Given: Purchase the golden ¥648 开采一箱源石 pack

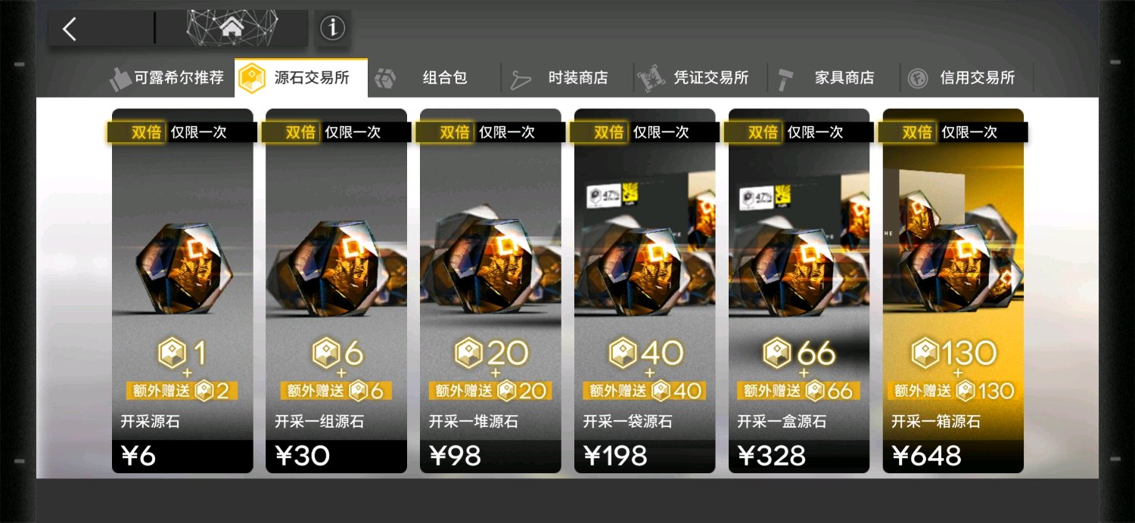Looking at the screenshot, I should tap(953, 291).
